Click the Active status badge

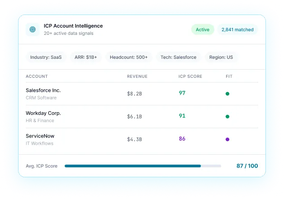tap(203, 29)
